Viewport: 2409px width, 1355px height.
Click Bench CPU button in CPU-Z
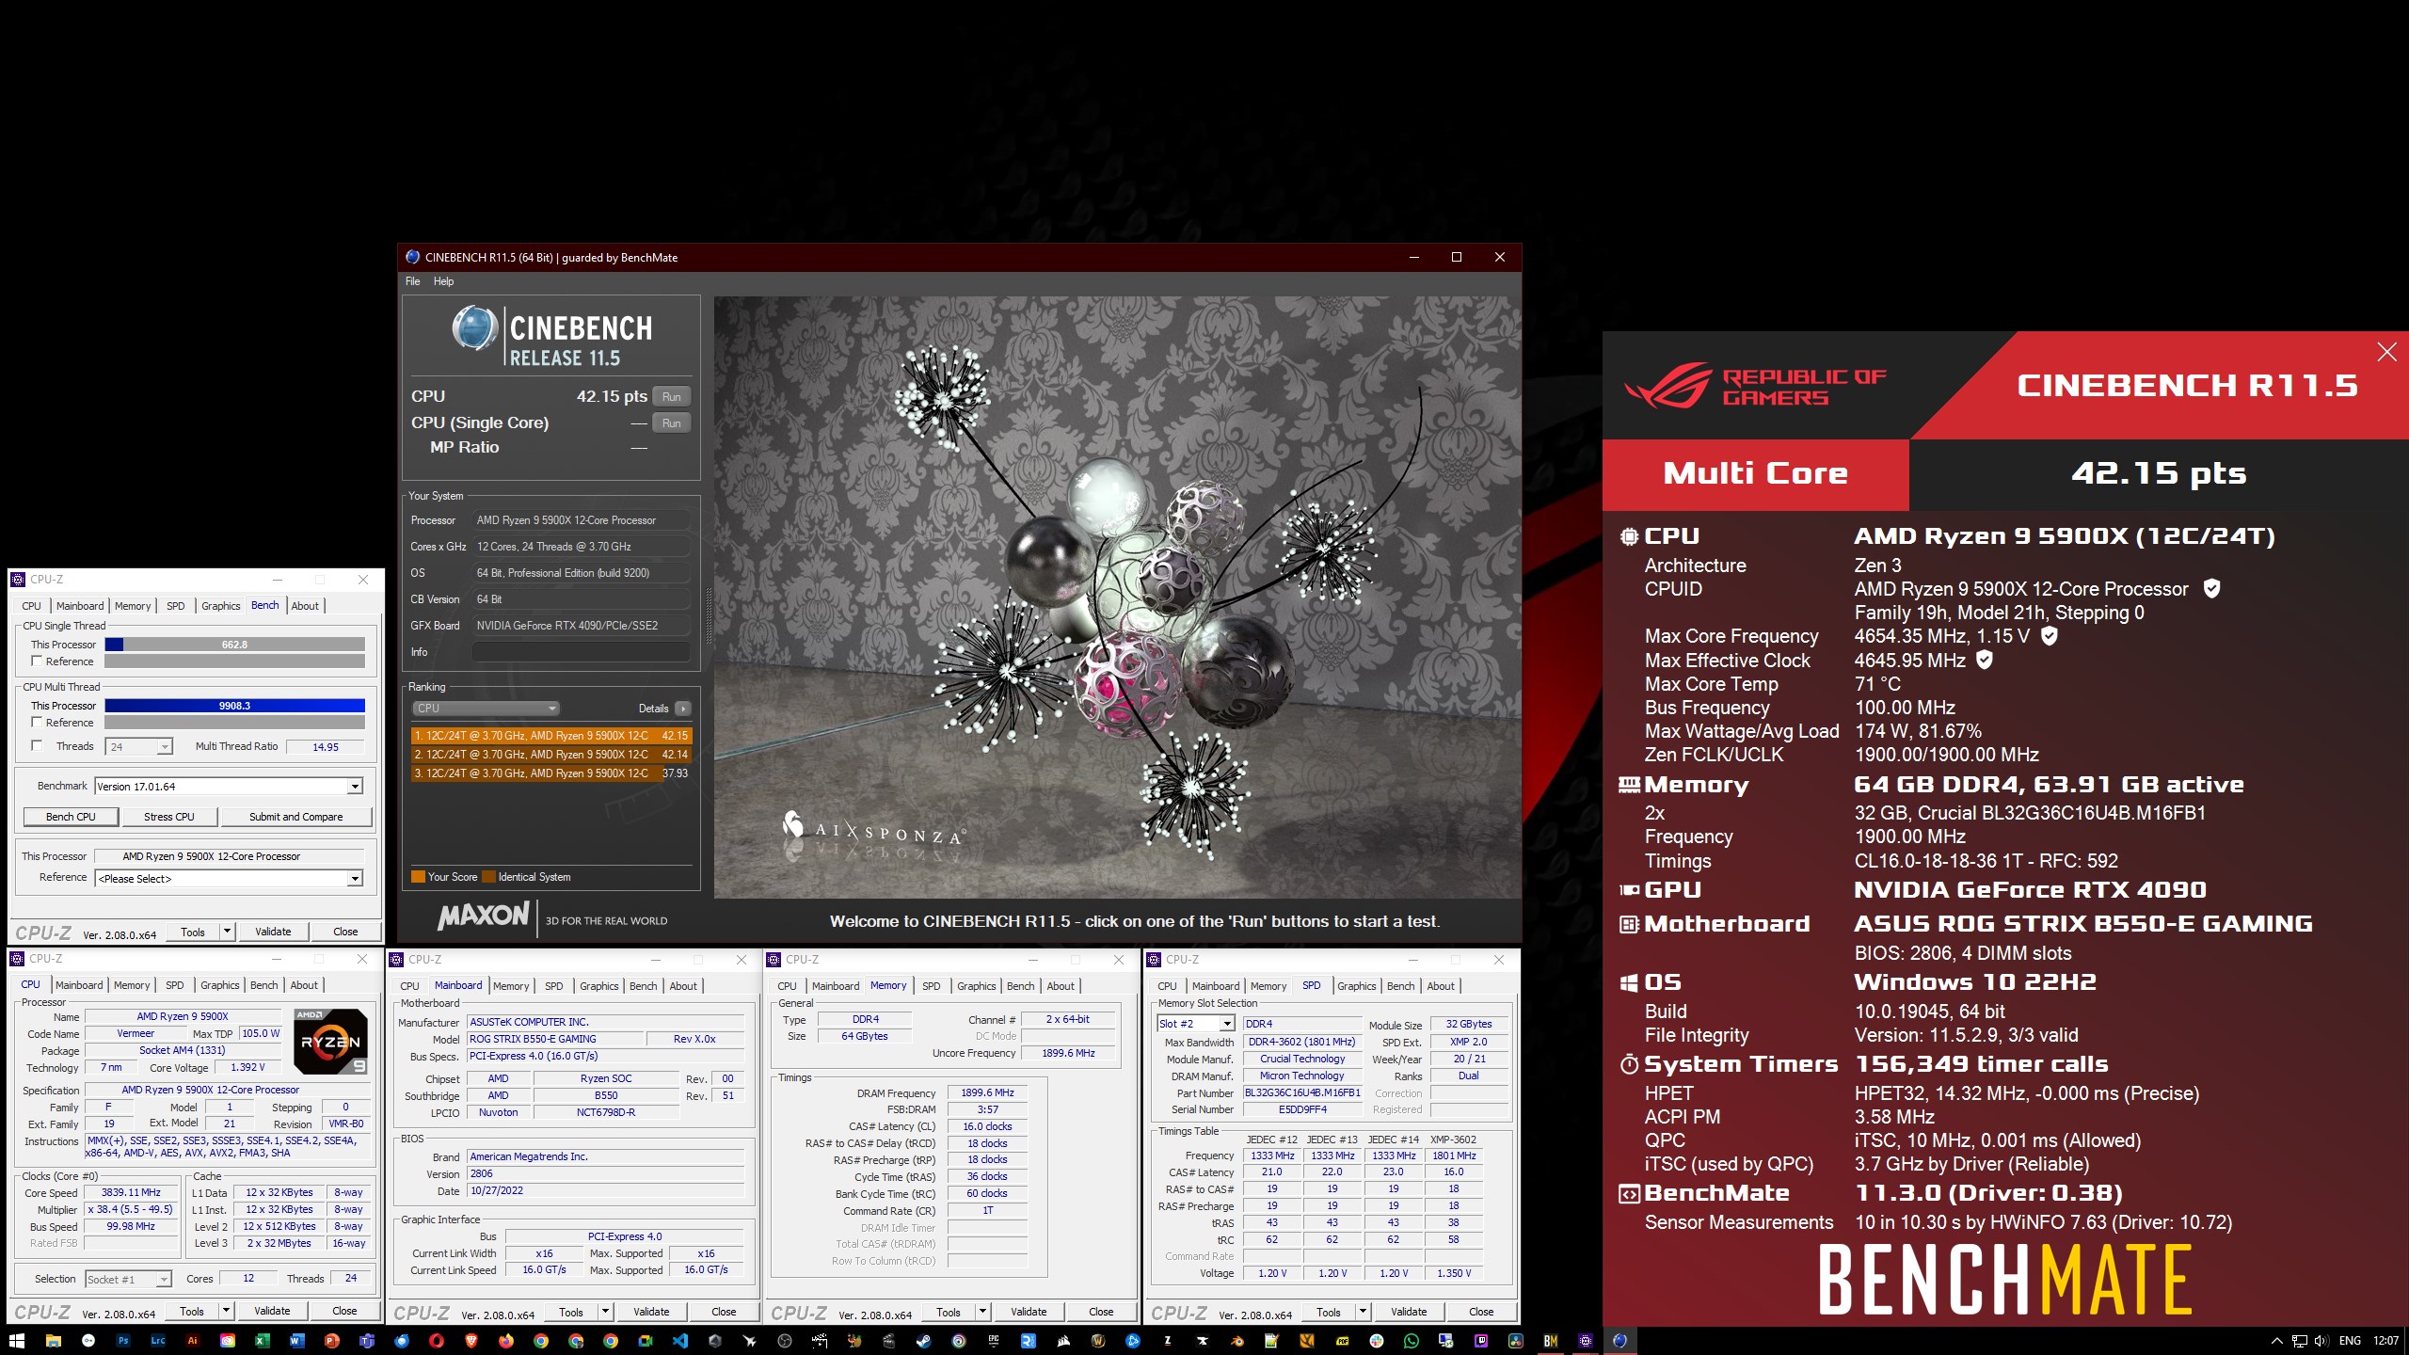pos(71,817)
